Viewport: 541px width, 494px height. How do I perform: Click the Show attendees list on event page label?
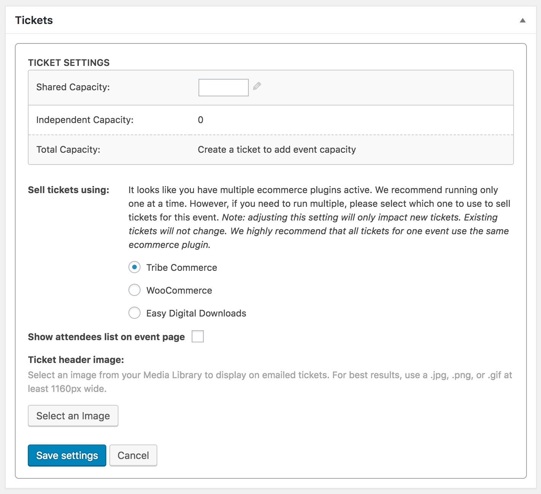(106, 337)
